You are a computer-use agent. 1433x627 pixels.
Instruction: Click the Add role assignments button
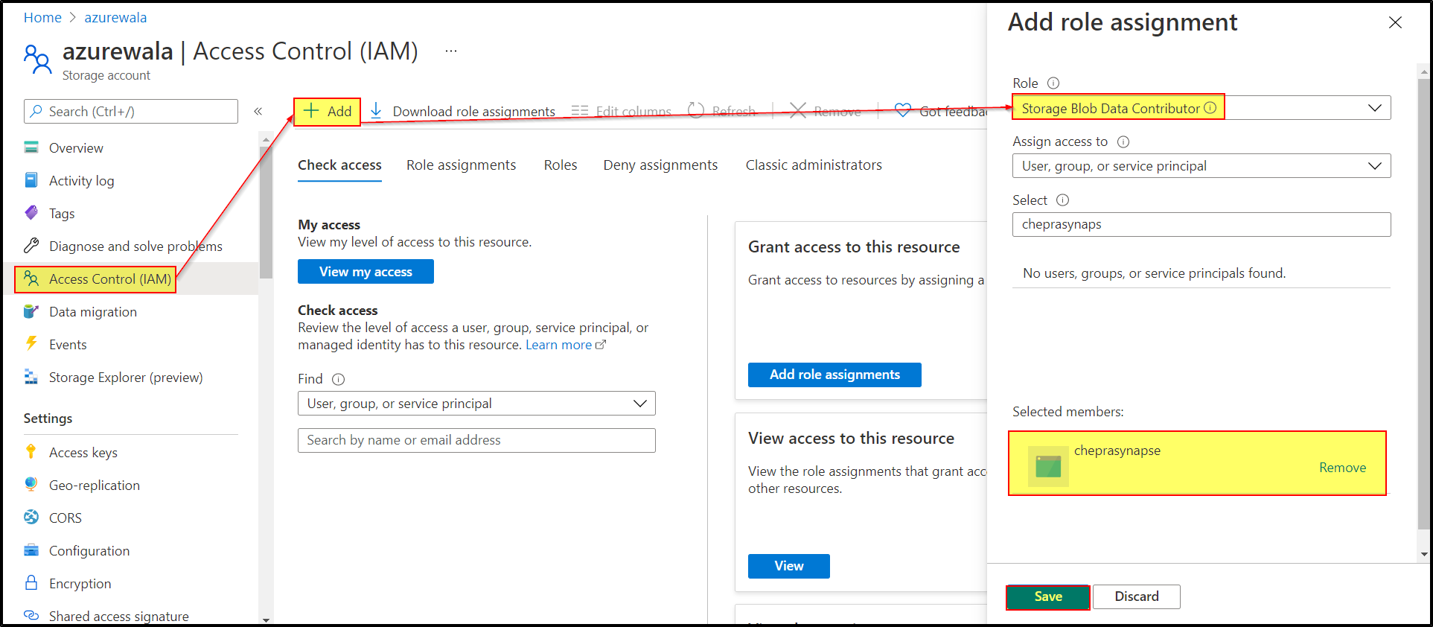tap(834, 375)
